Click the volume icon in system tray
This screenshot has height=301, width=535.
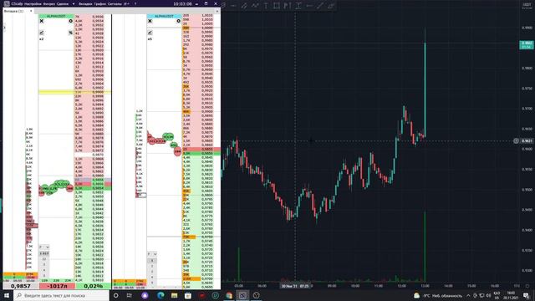pyautogui.click(x=488, y=295)
